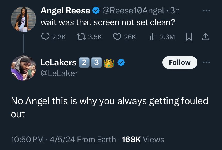Follow the LeLakers account
222x150 pixels.
click(x=180, y=62)
